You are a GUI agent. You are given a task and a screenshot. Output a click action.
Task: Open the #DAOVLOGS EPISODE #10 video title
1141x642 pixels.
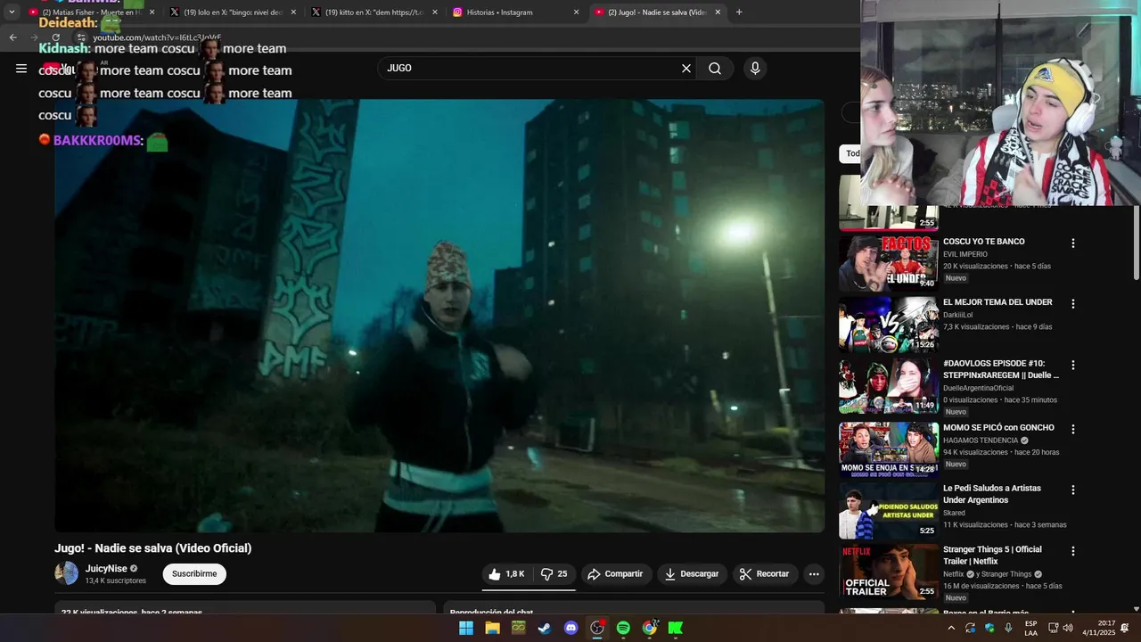click(1001, 369)
